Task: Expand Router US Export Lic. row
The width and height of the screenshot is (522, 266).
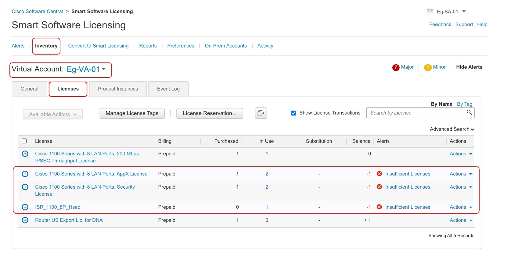Action: coord(25,220)
